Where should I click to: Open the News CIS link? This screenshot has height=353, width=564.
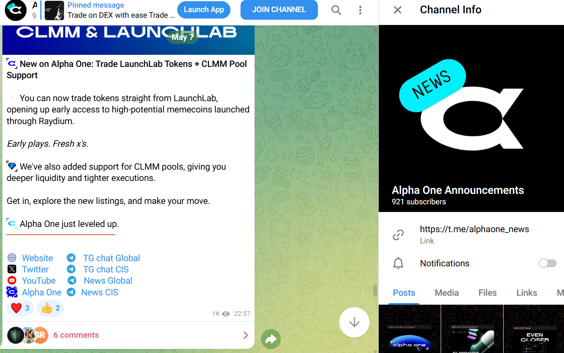click(x=100, y=292)
